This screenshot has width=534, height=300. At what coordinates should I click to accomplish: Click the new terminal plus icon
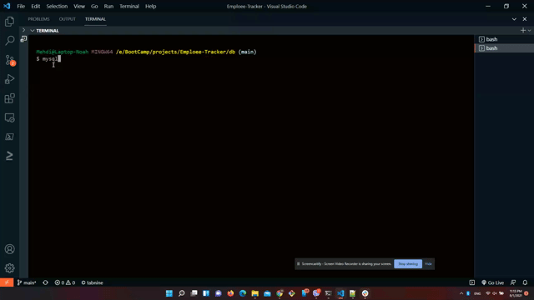click(x=523, y=31)
